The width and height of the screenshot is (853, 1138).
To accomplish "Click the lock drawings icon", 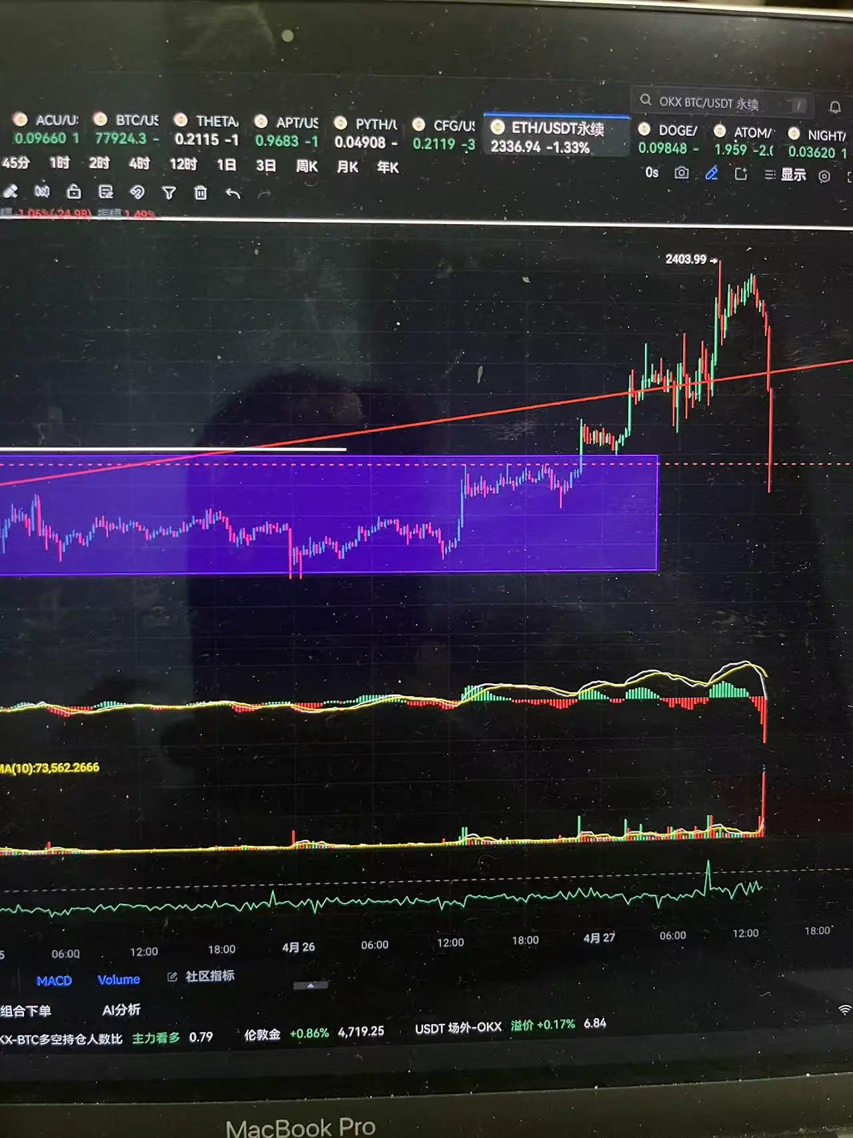I will (x=74, y=192).
